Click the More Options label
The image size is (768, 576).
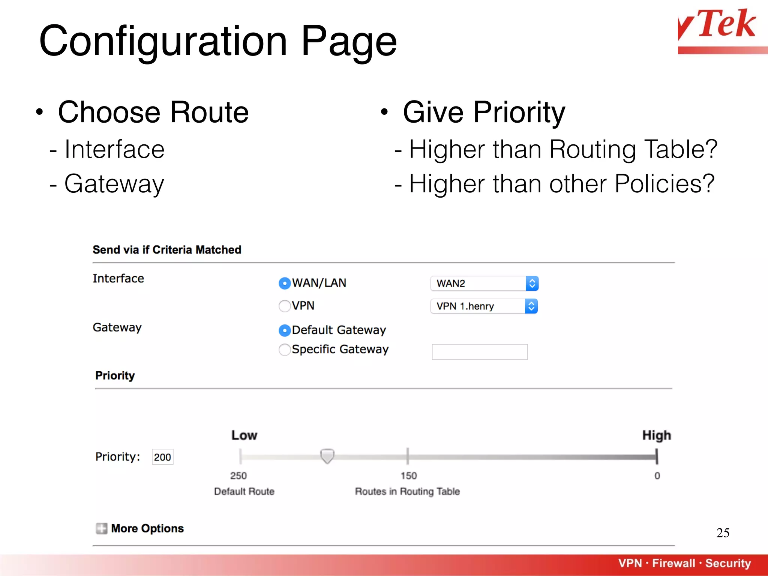(x=147, y=528)
